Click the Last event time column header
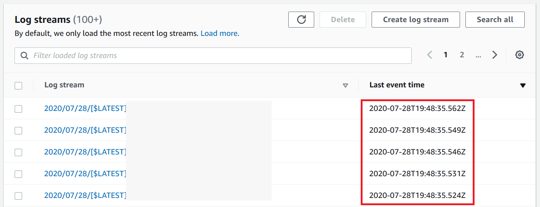This screenshot has width=540, height=207. point(397,85)
